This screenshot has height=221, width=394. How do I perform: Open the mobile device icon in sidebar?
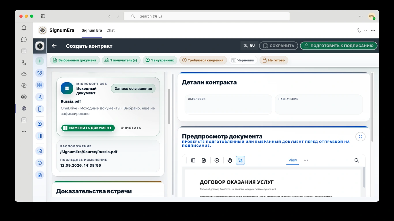click(40, 109)
